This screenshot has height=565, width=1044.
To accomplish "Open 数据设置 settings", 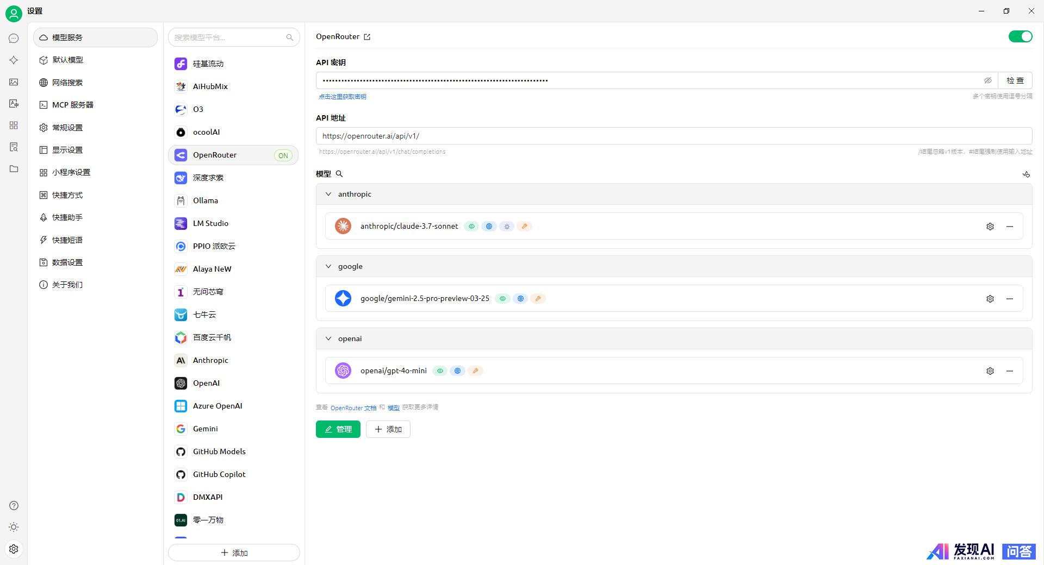I will pyautogui.click(x=95, y=262).
